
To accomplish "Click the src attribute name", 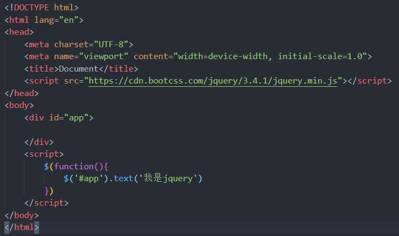I will point(71,81).
